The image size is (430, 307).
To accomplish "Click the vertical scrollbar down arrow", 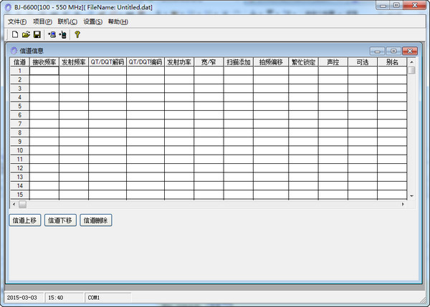I will 411,195.
